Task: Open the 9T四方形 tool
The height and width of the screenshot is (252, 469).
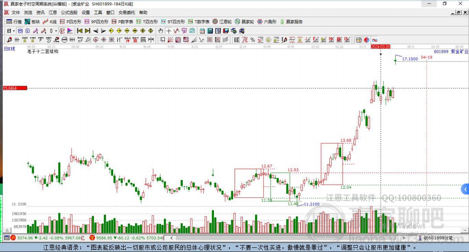Action: [x=173, y=22]
